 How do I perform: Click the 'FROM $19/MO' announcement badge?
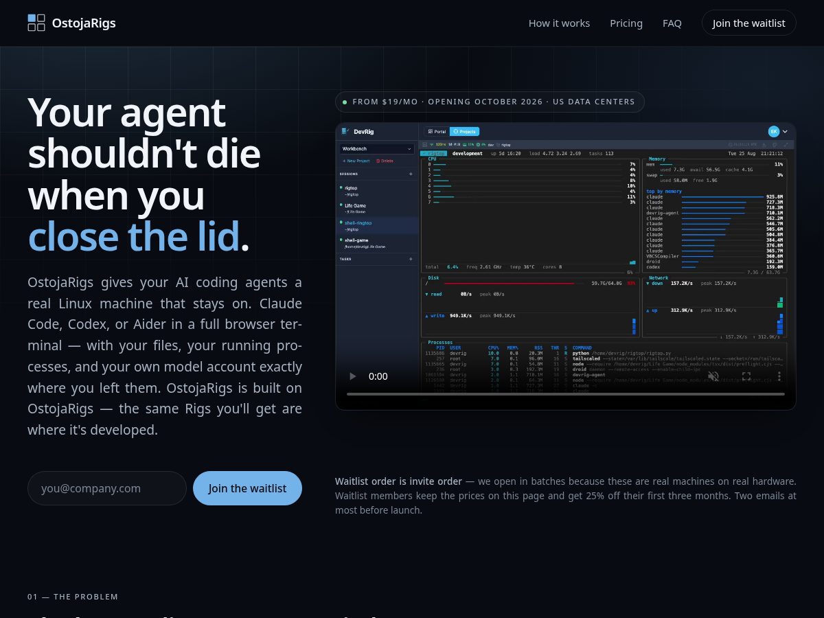490,102
